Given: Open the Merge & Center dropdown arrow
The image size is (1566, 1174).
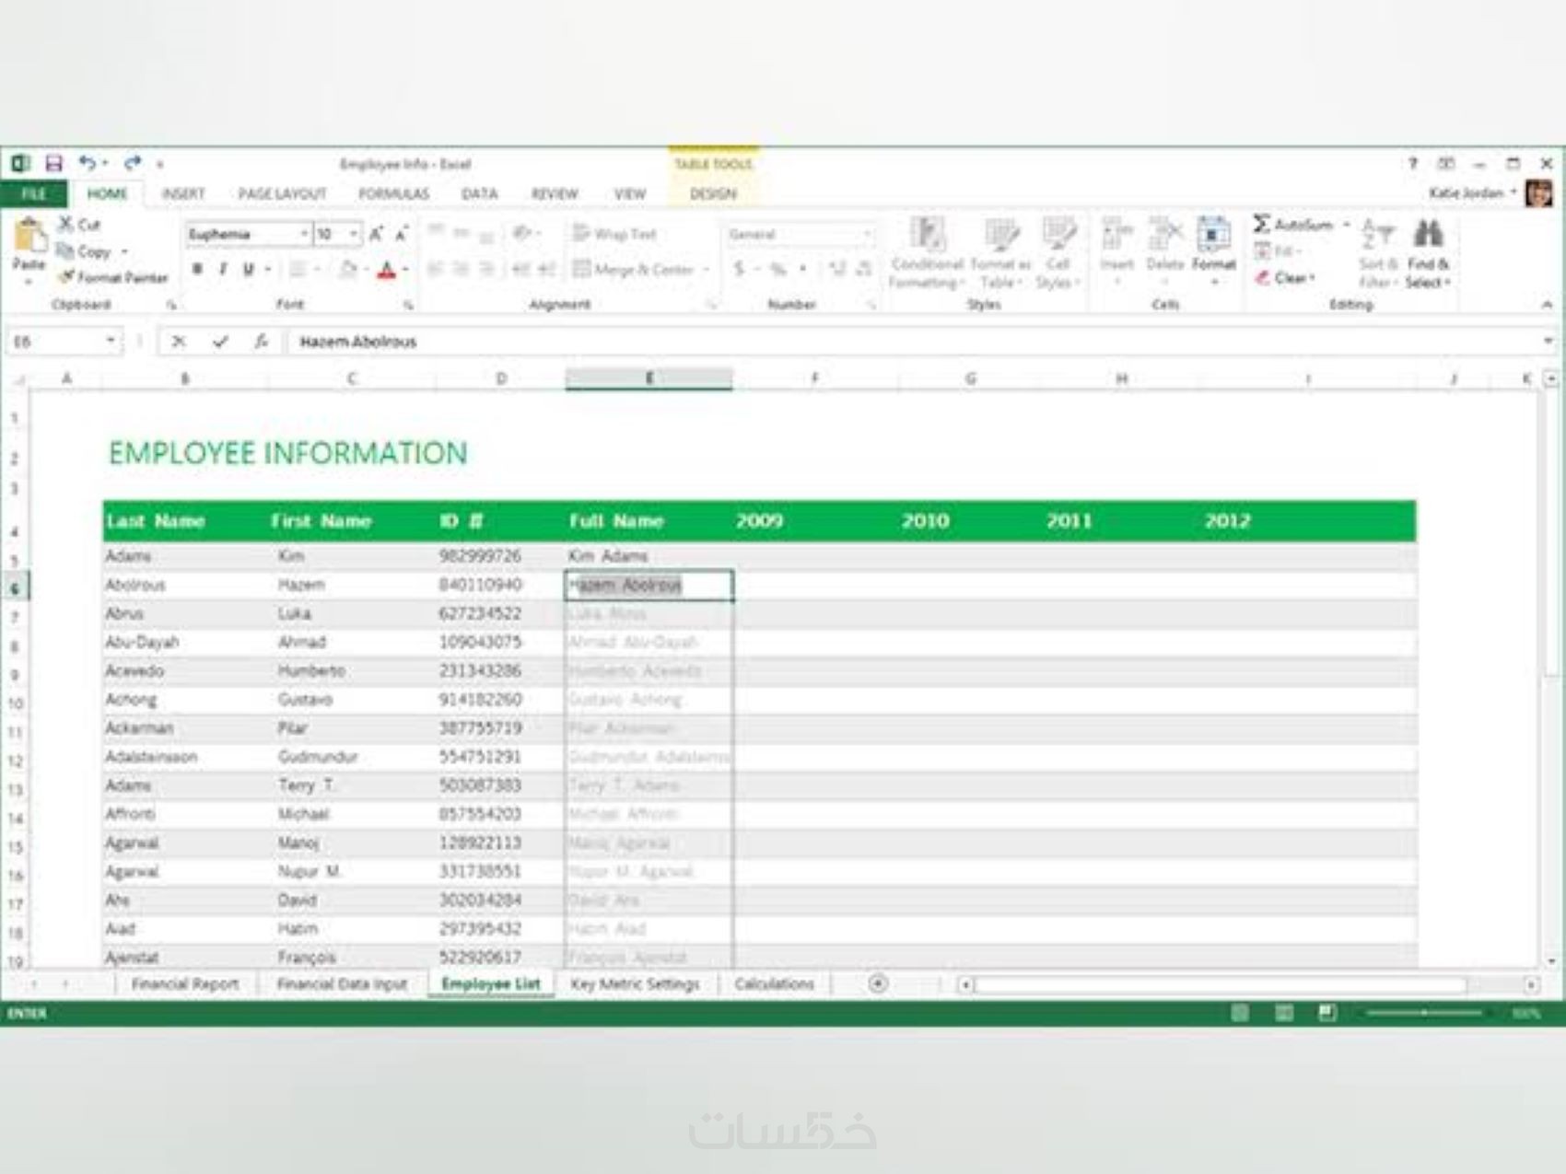Looking at the screenshot, I should point(707,270).
